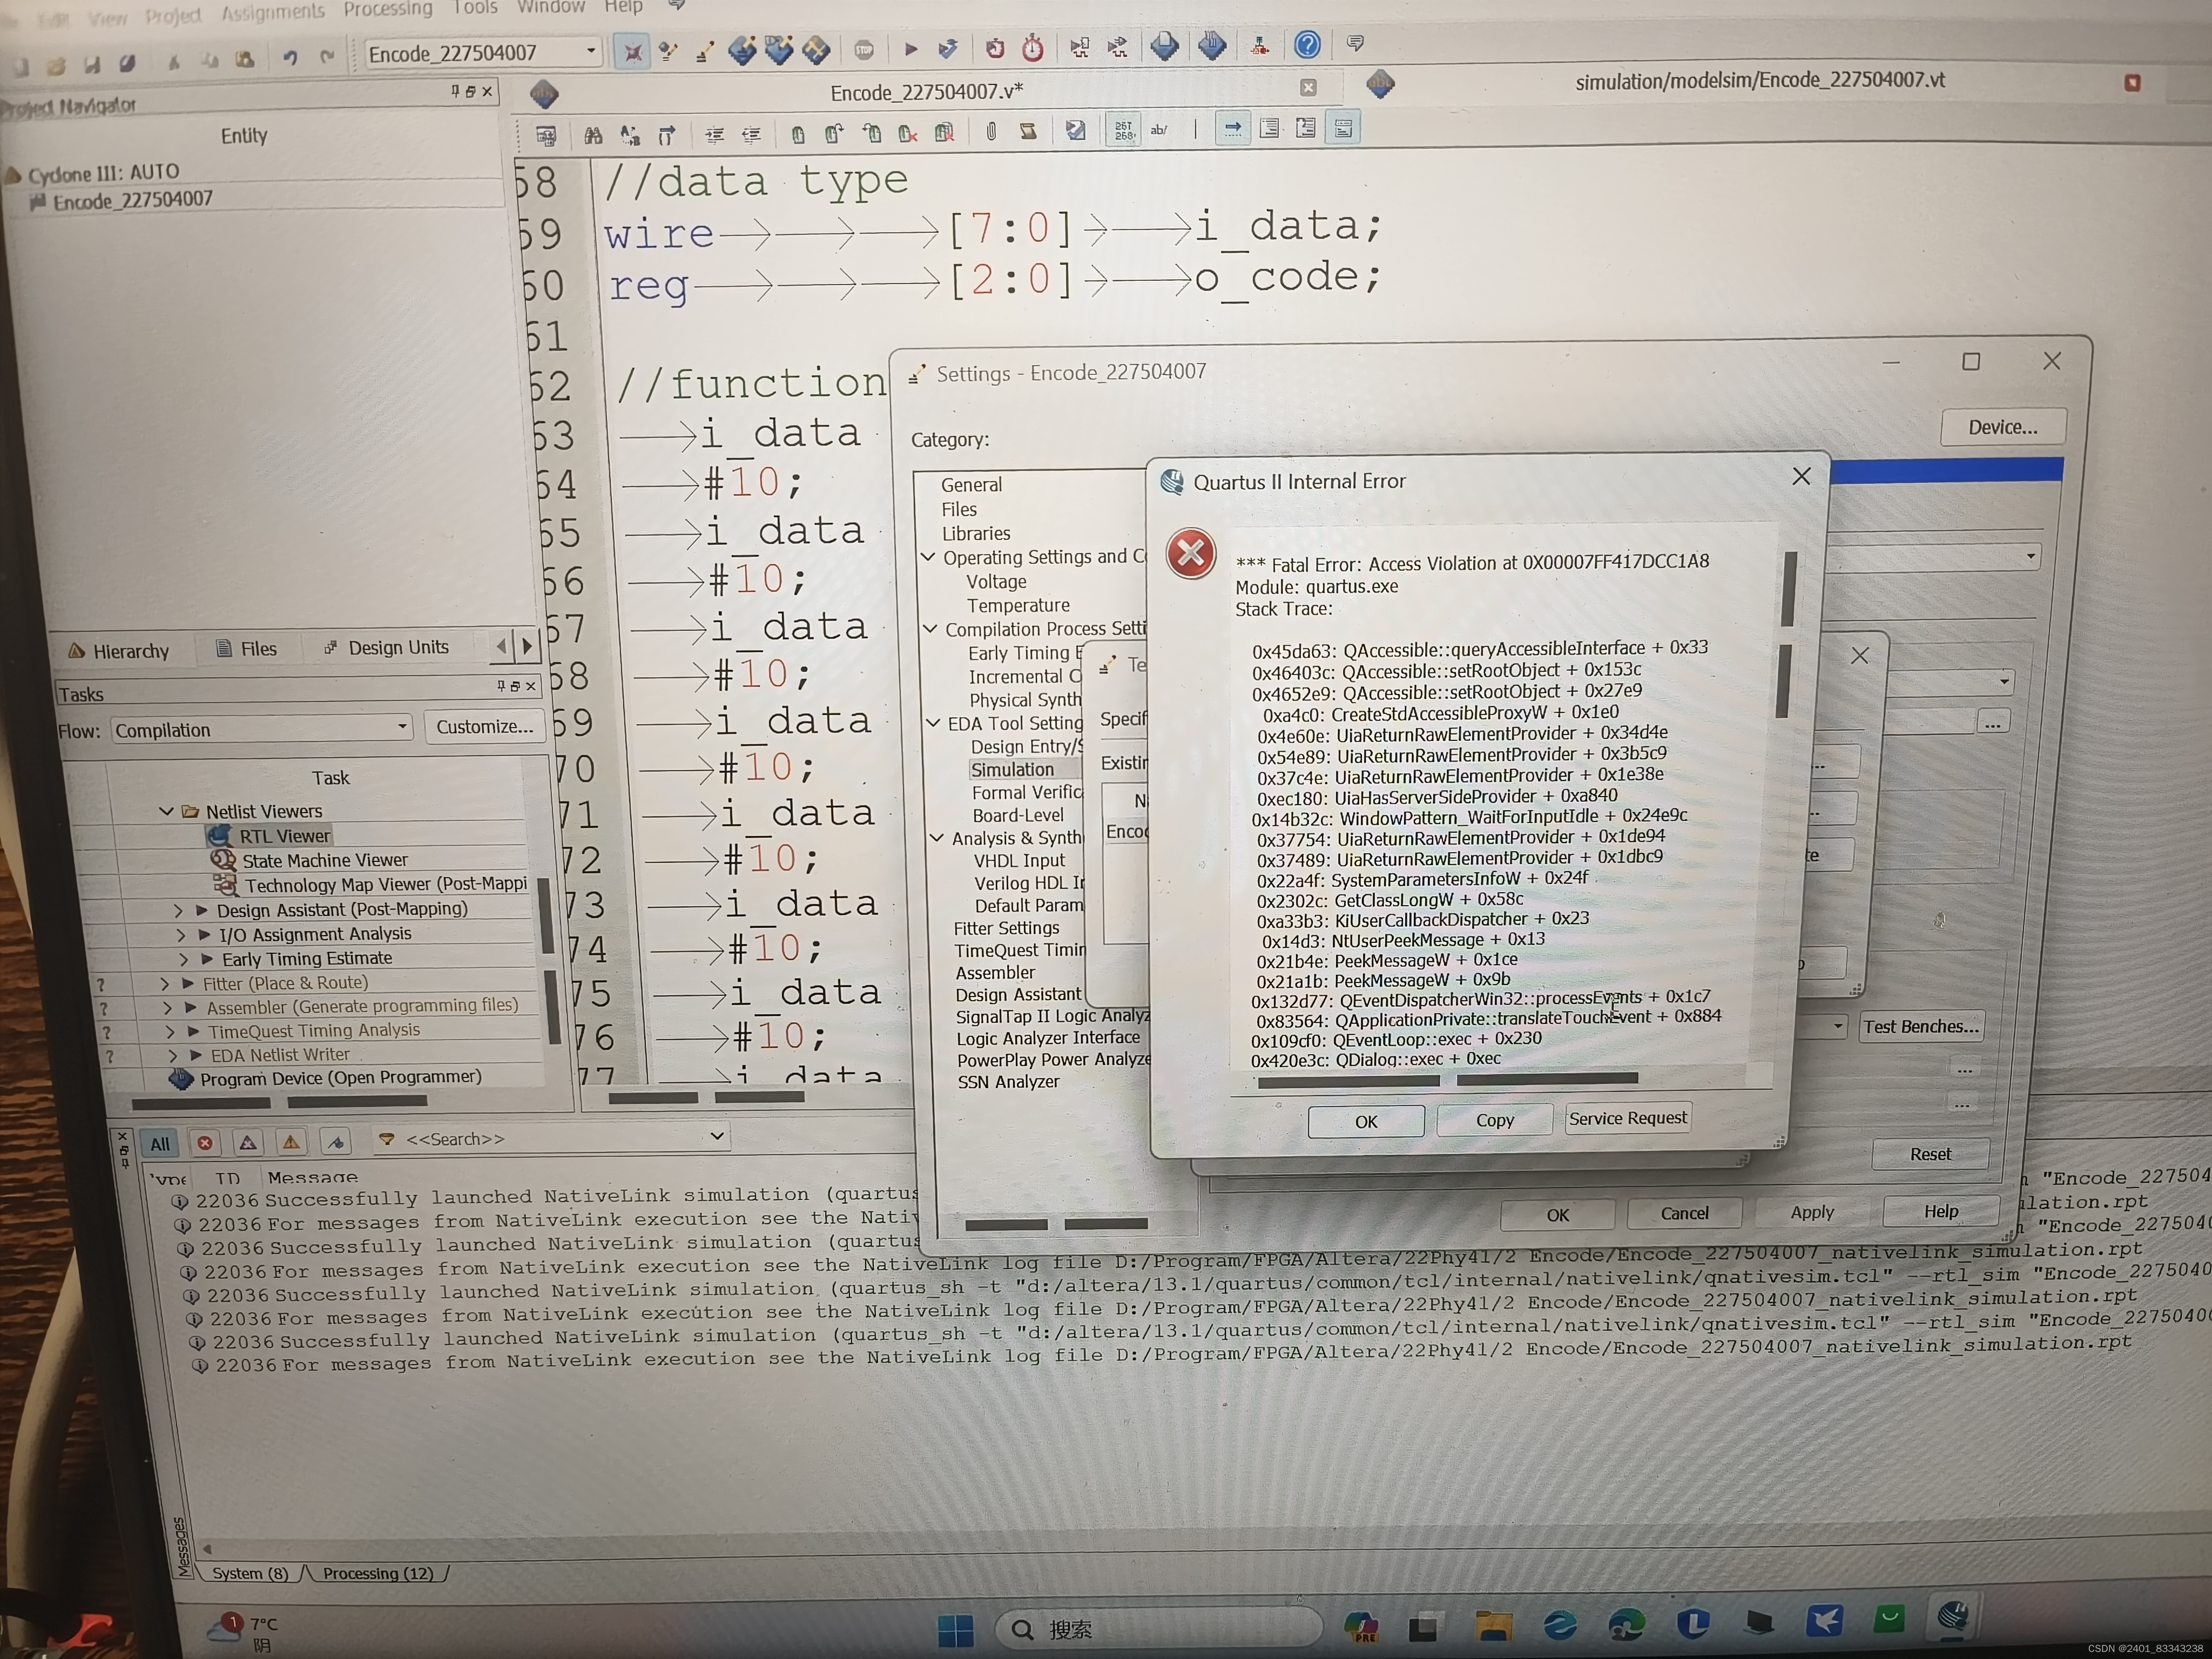Open the Help question mark icon
This screenshot has height=1659, width=2212.
(x=1307, y=44)
